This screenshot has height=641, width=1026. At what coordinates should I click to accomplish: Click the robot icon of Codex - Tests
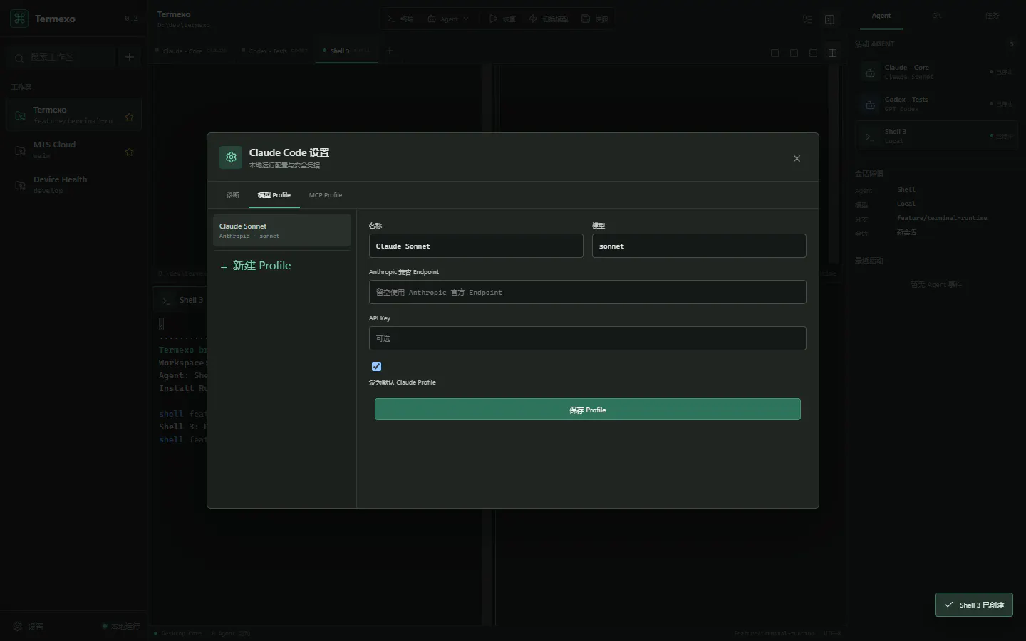click(870, 105)
